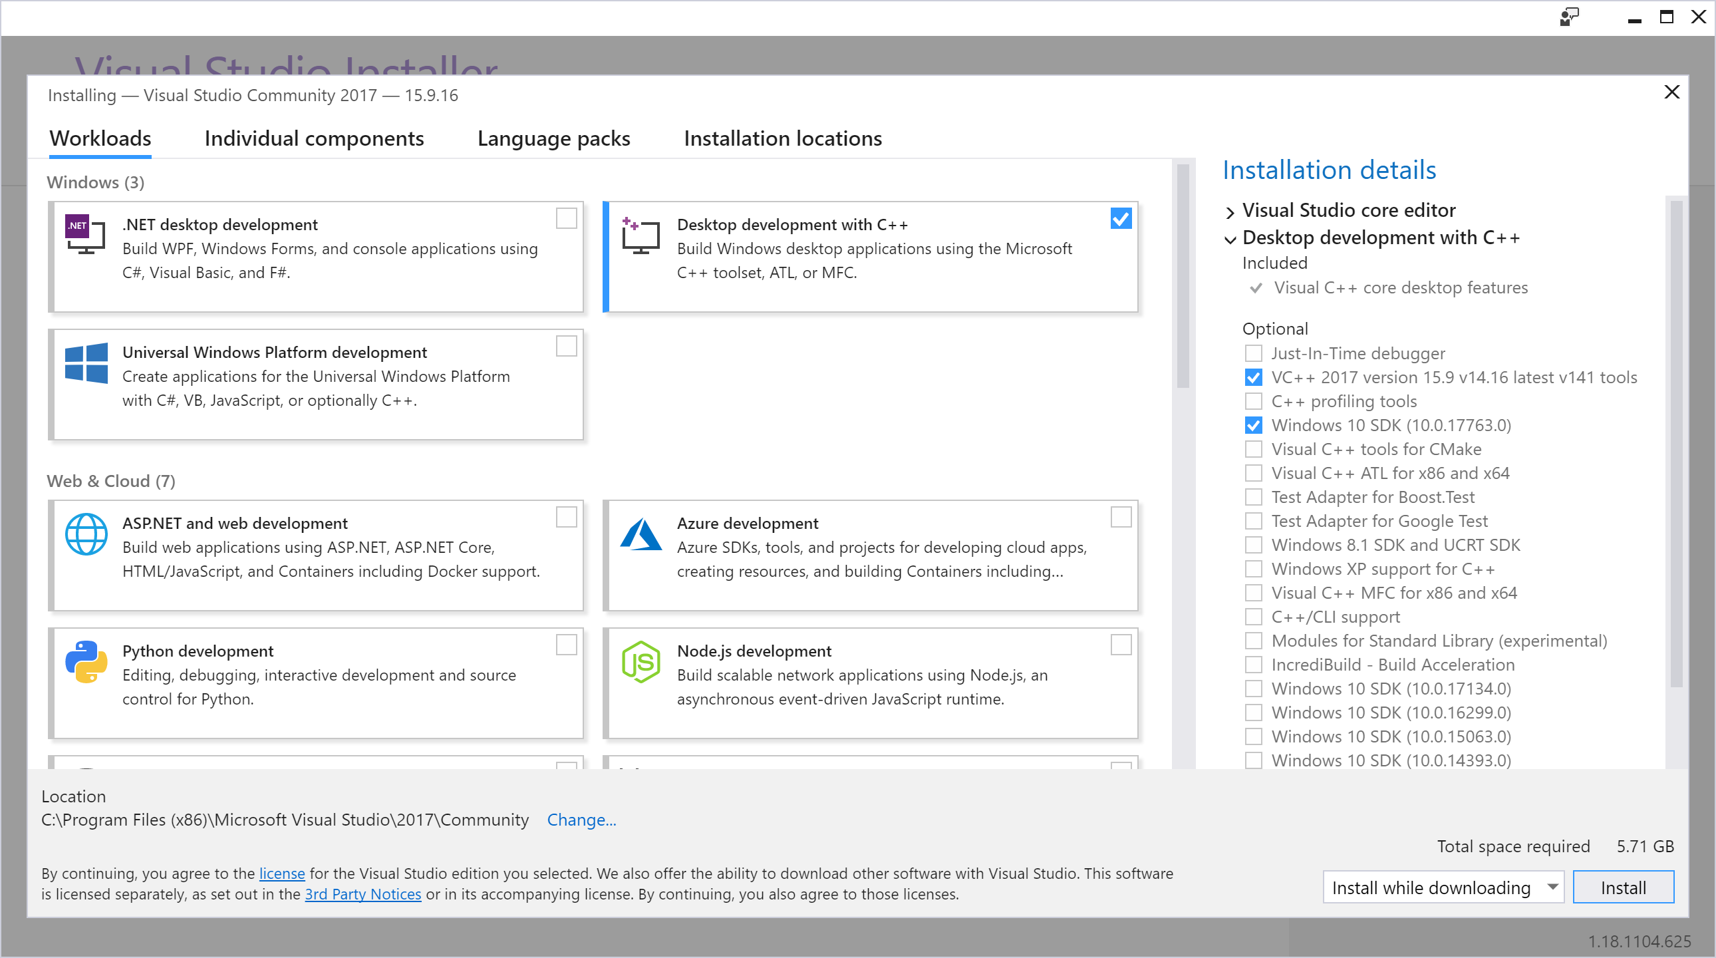Click the '5.71 GB' total space value
Image resolution: width=1716 pixels, height=958 pixels.
1645,846
